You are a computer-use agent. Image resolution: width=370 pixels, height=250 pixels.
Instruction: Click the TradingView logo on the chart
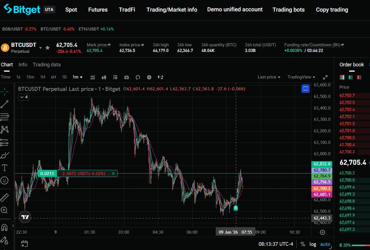tap(25, 217)
